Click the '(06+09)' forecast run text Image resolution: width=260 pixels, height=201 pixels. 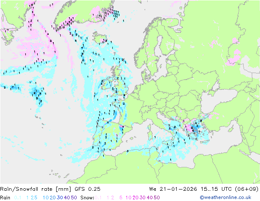247,189
